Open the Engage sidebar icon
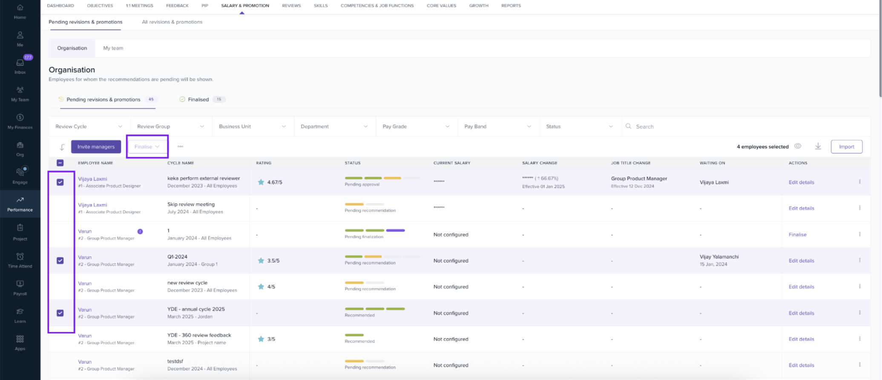The width and height of the screenshot is (882, 380). [x=20, y=175]
